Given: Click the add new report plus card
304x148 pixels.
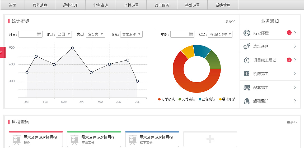Looking at the screenshot, I should 210,139.
